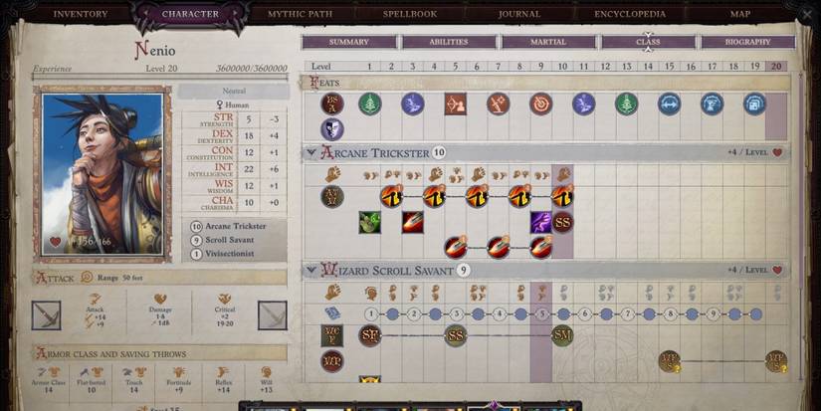Click the SS icon in Arcane Trickster level 10

(562, 223)
